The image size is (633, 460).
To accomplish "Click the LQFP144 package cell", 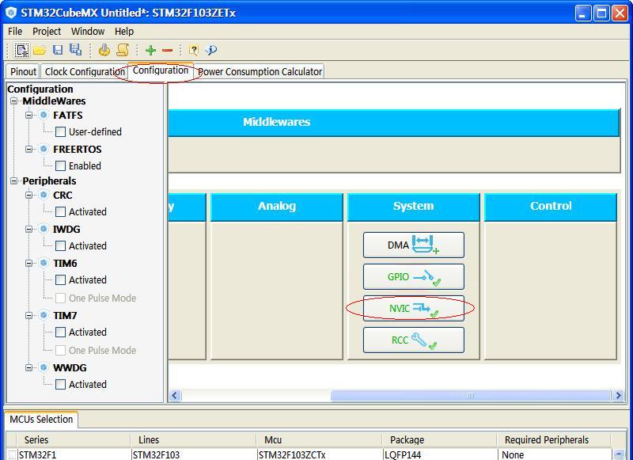I will pos(439,454).
